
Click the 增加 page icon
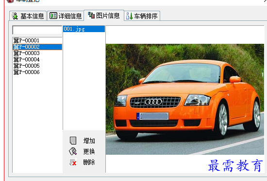click(x=73, y=141)
